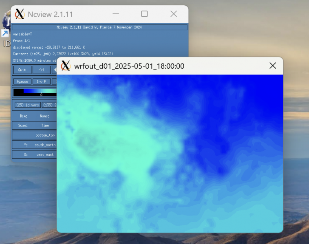The width and height of the screenshot is (309, 244).
Task: Close the Ncview 2.1.11 window
Action: [174, 14]
